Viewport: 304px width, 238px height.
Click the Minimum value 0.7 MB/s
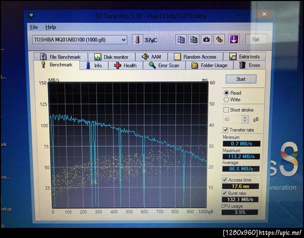[241, 144]
